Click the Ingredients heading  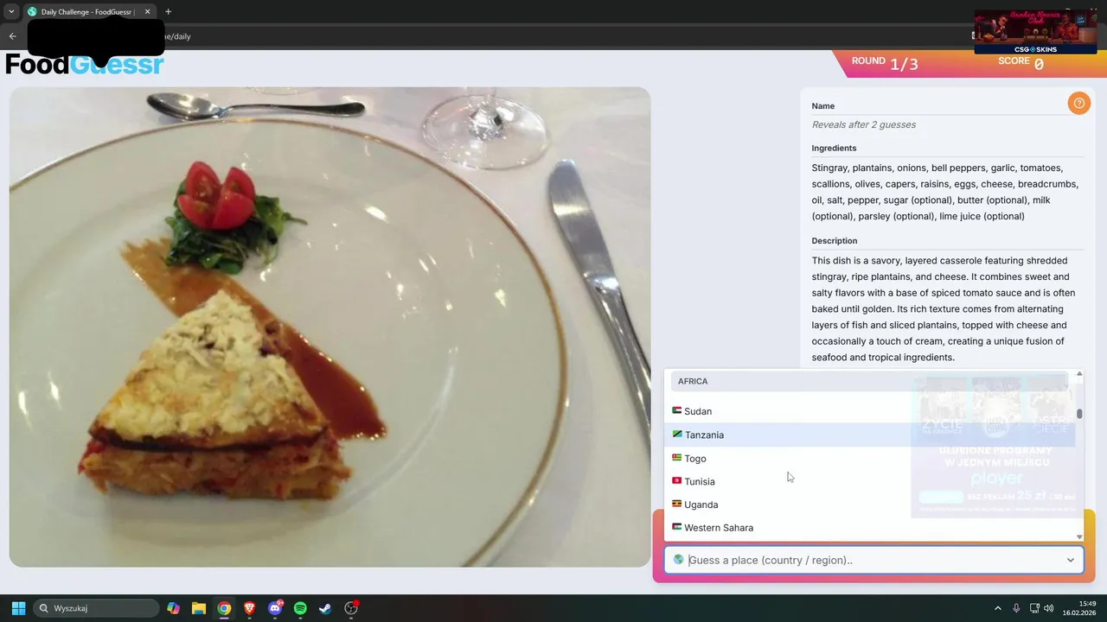tap(834, 148)
